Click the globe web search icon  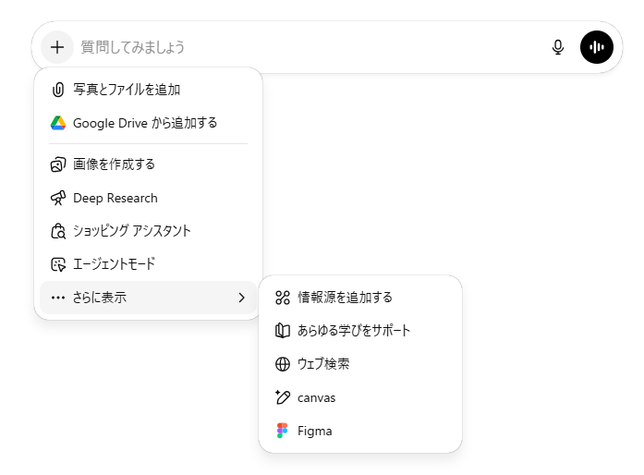[283, 364]
